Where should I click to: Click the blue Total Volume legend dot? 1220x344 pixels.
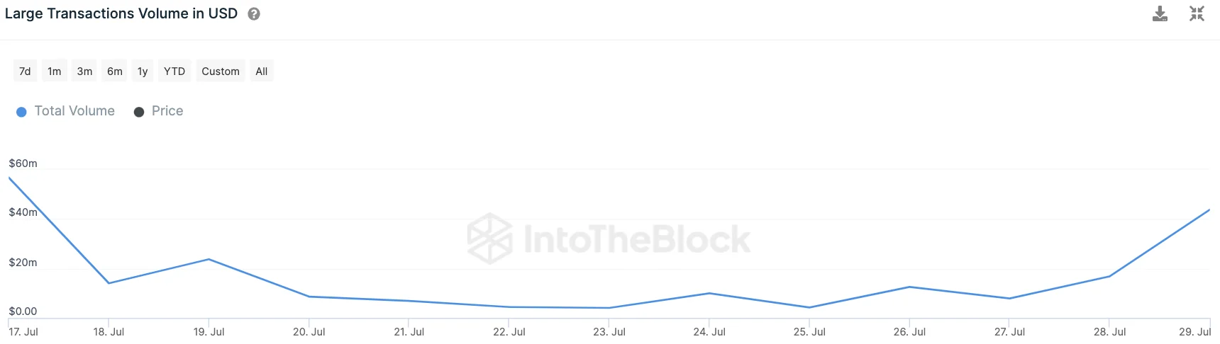tap(21, 112)
